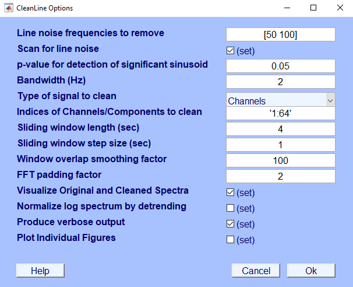Disable Produce verbose output checkbox
The width and height of the screenshot is (353, 287).
click(230, 224)
